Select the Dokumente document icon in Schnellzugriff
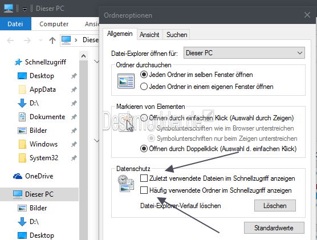The image size is (317, 240). 22,117
